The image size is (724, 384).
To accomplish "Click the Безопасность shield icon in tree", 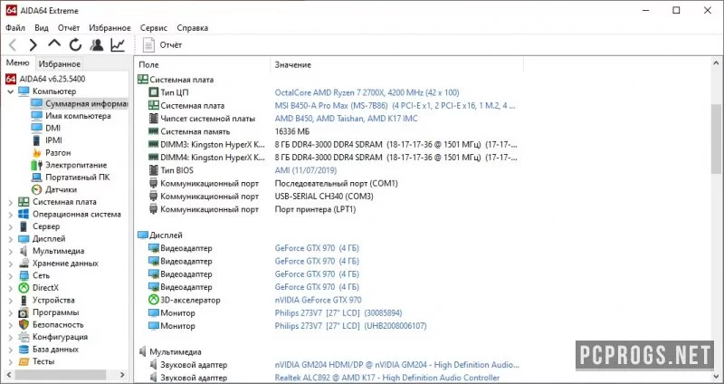I will coord(24,325).
